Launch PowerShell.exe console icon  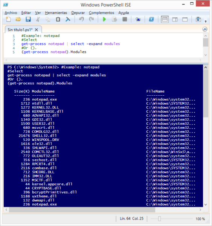click(151, 19)
